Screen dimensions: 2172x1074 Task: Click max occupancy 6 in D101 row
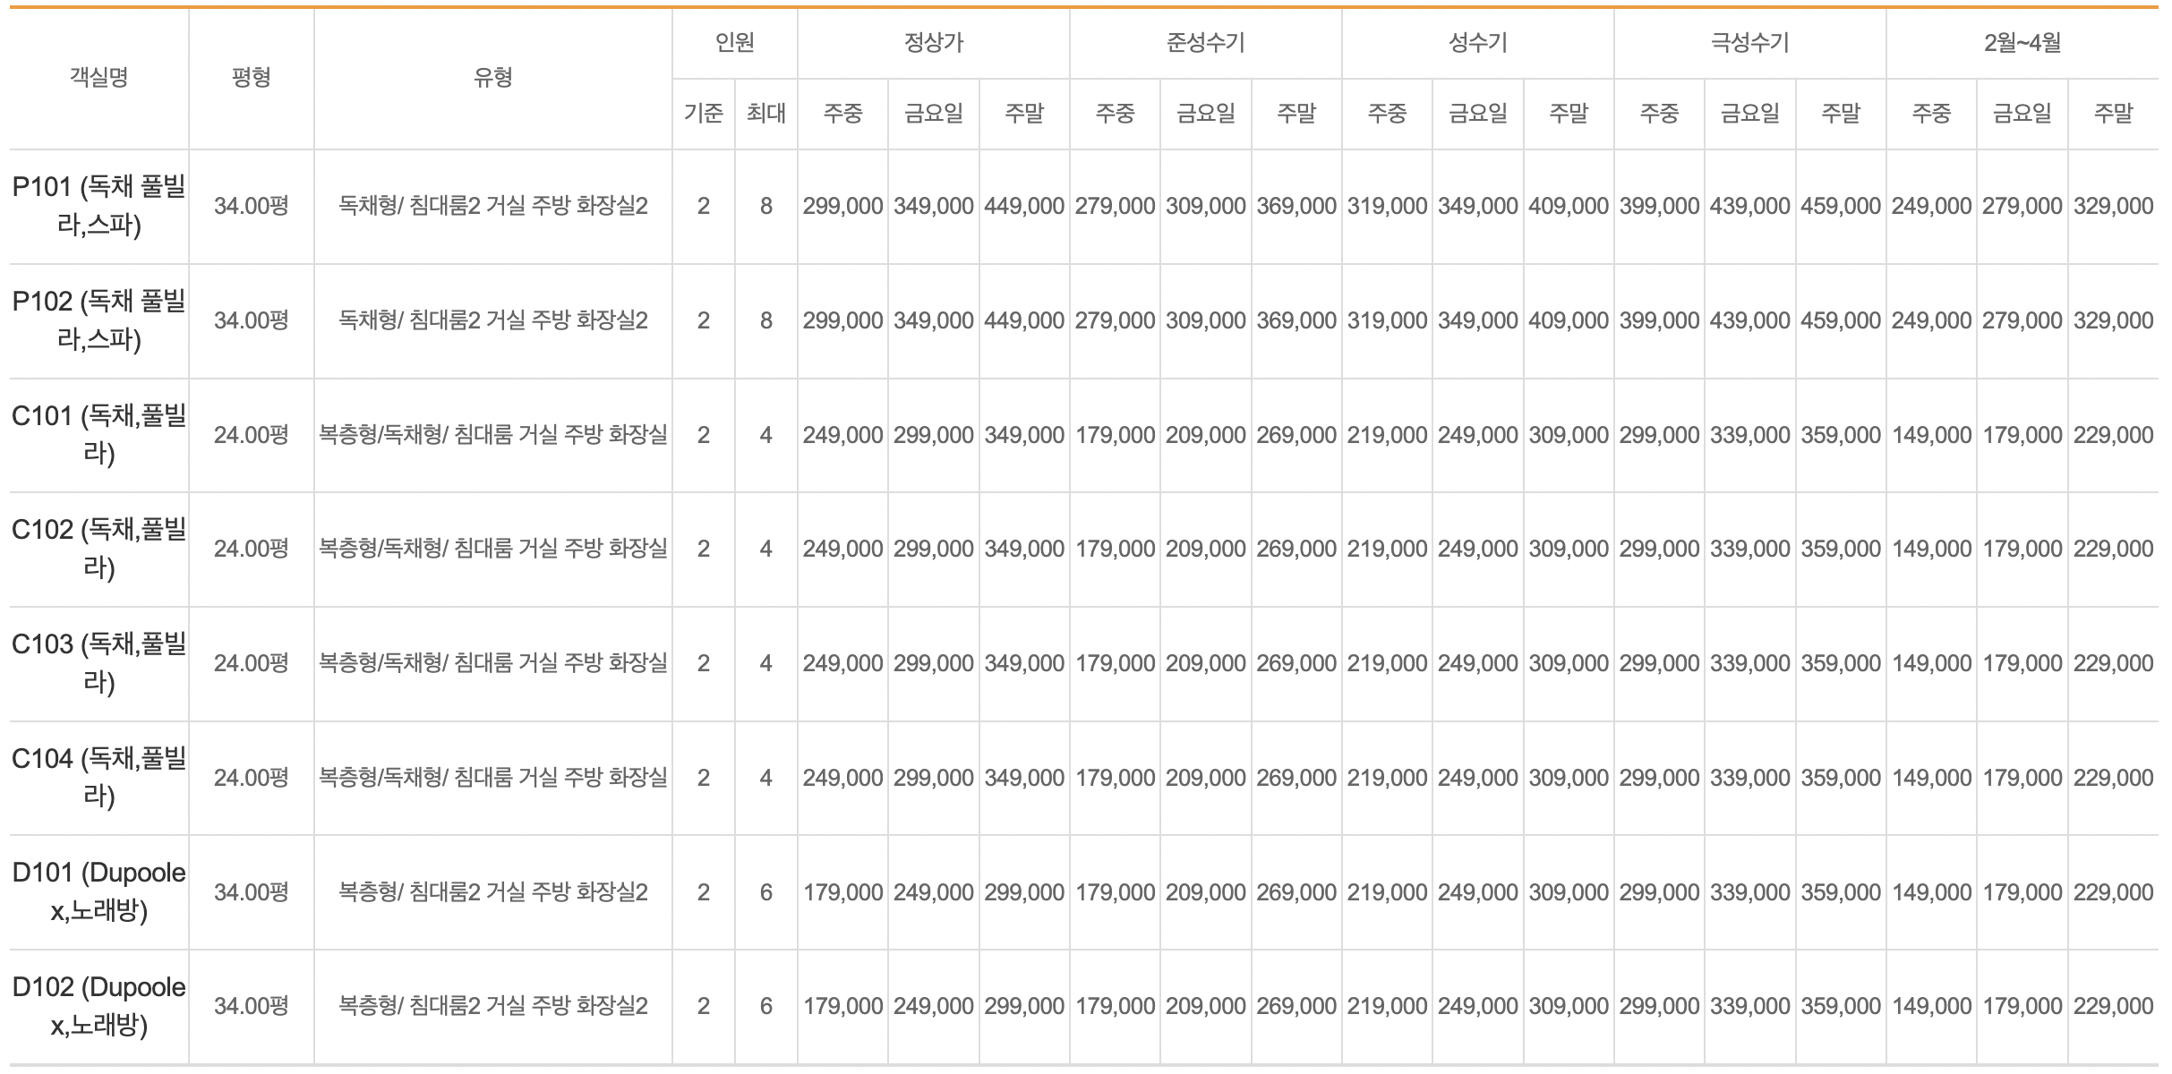click(x=765, y=892)
